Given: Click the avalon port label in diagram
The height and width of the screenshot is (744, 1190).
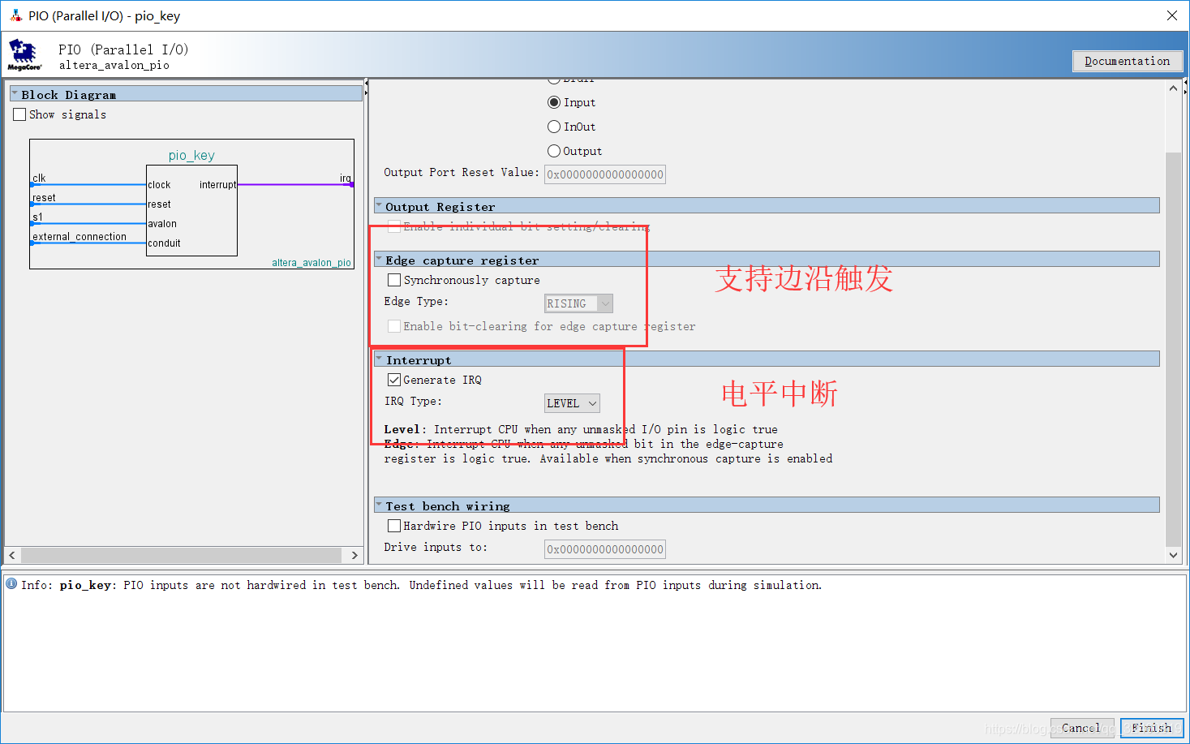Looking at the screenshot, I should tap(162, 223).
